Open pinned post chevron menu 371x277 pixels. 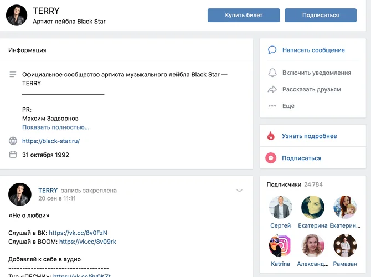[x=239, y=191]
